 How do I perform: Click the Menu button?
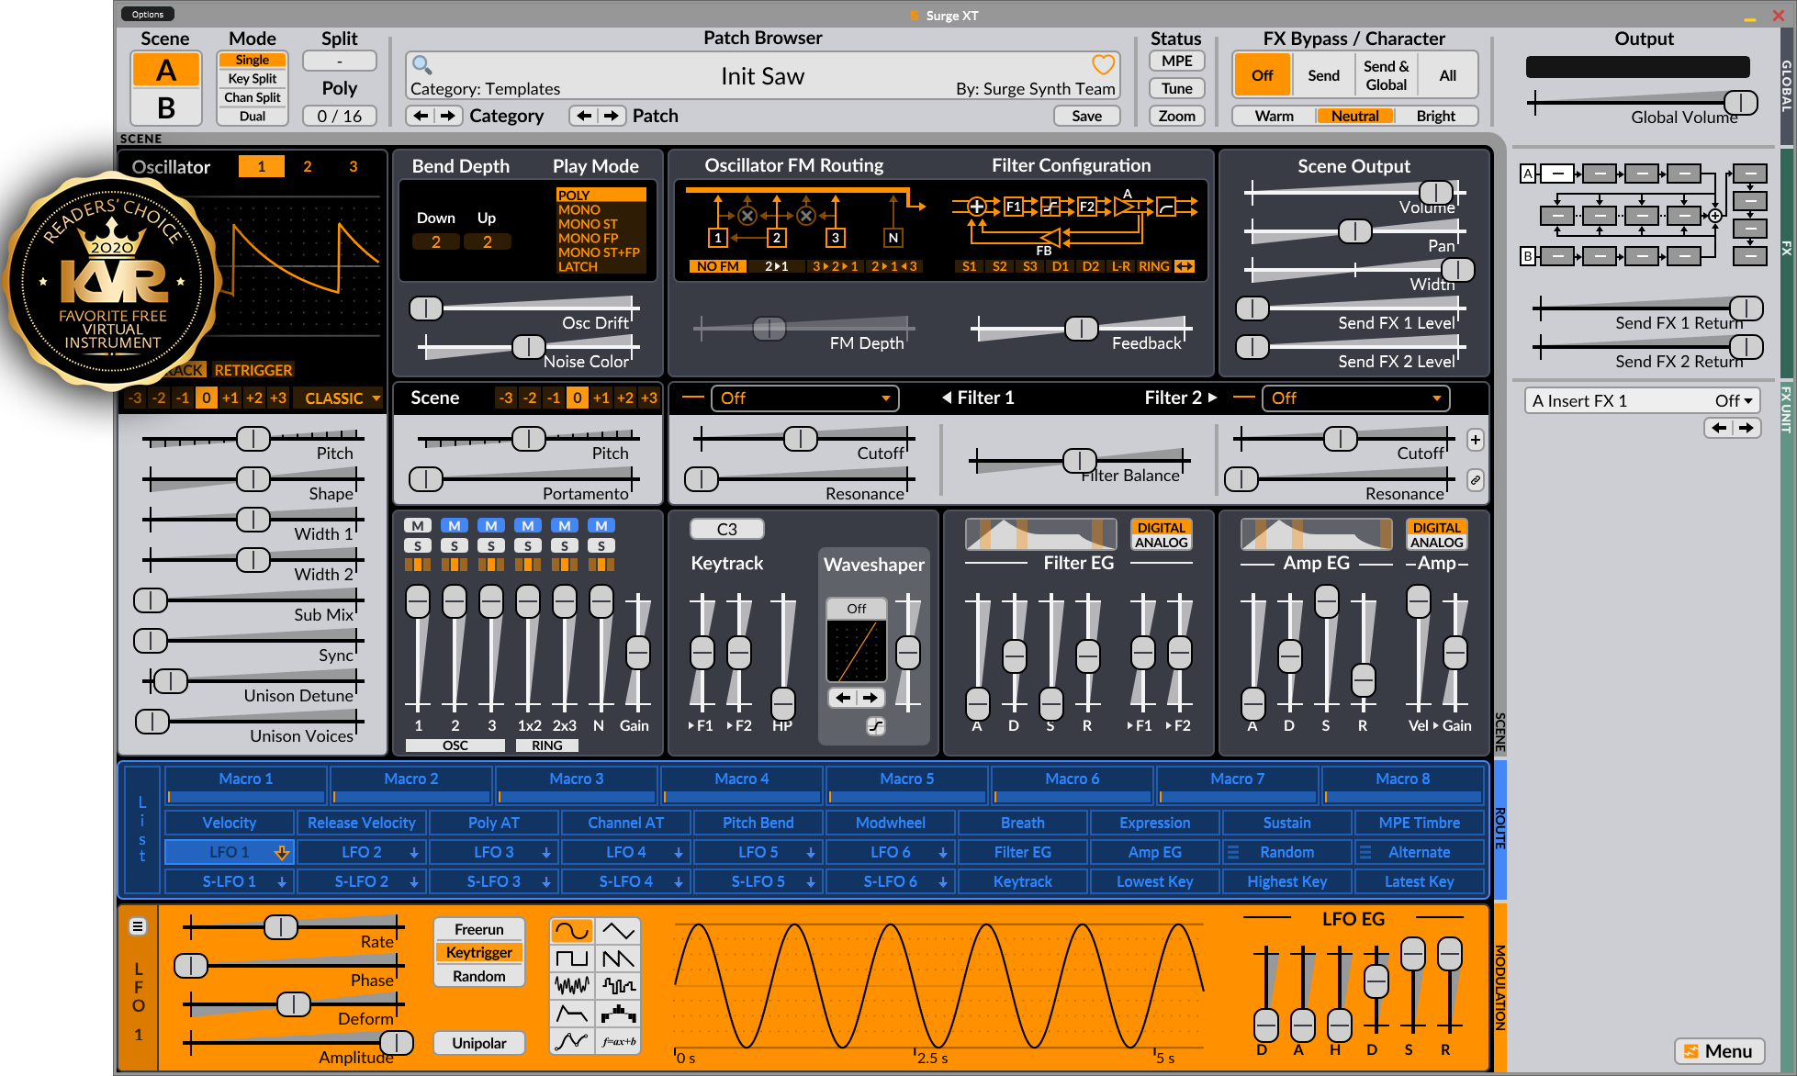click(x=1719, y=1051)
